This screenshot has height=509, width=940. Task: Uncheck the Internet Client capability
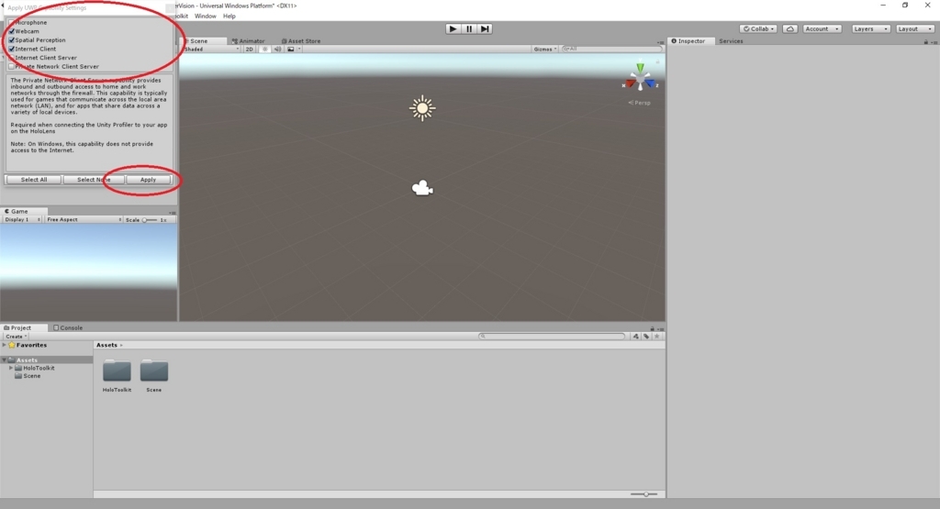(x=11, y=50)
